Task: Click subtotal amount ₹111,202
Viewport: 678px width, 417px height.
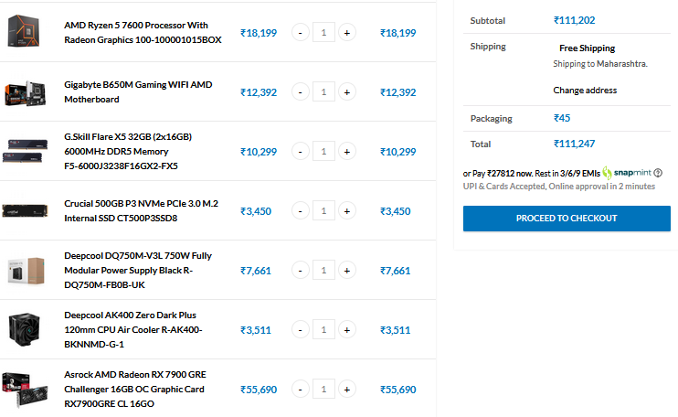Action: click(574, 20)
